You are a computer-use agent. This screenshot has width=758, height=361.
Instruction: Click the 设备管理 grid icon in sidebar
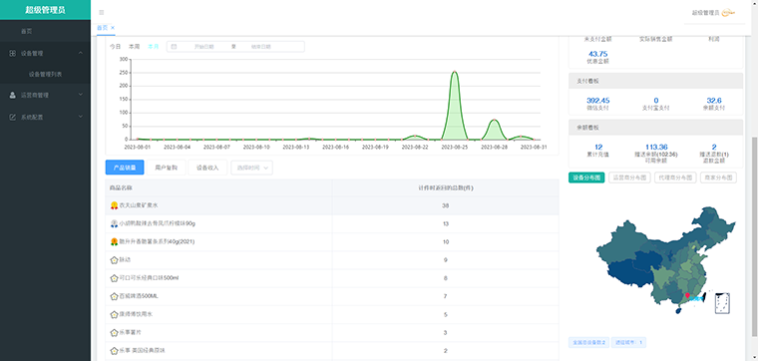tap(13, 53)
